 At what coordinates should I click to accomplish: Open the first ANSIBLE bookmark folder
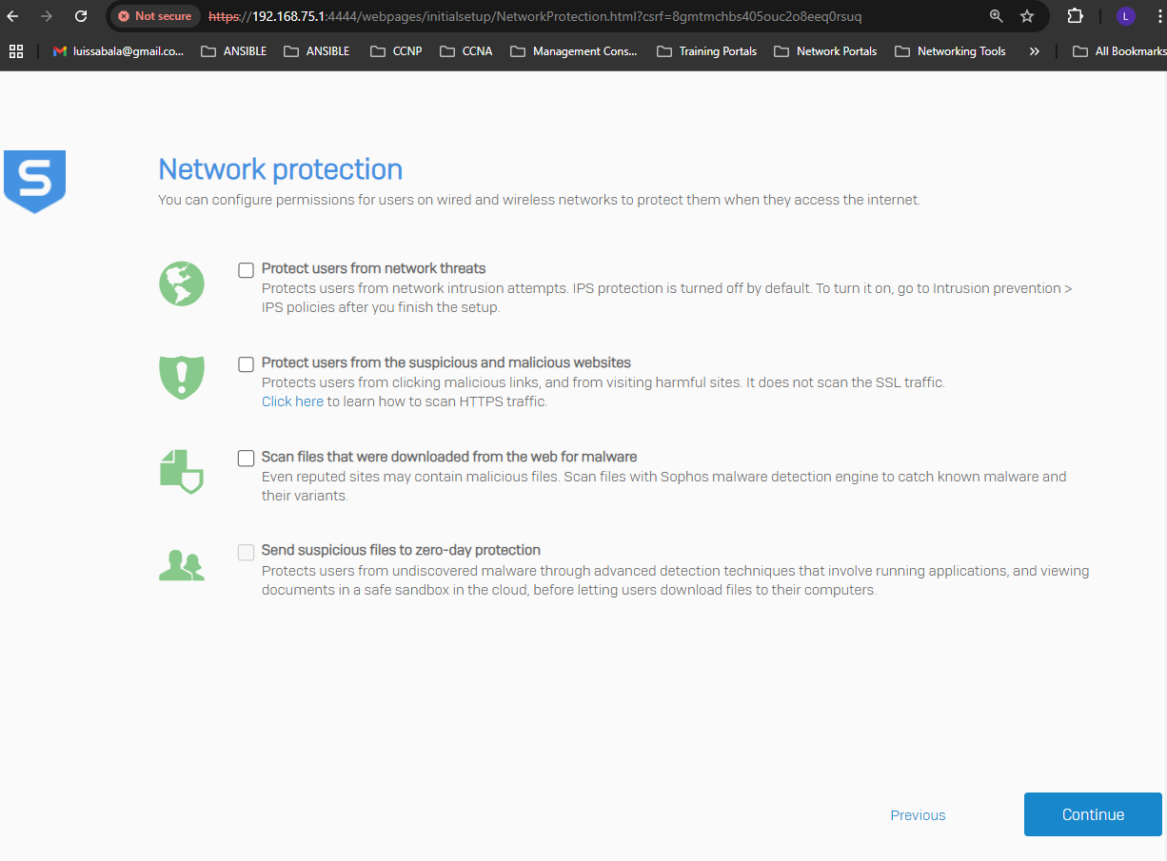click(234, 51)
